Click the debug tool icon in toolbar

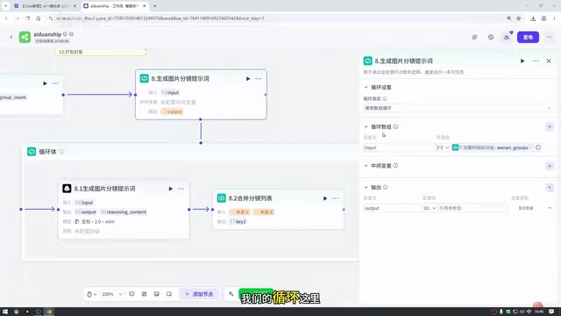point(231,294)
